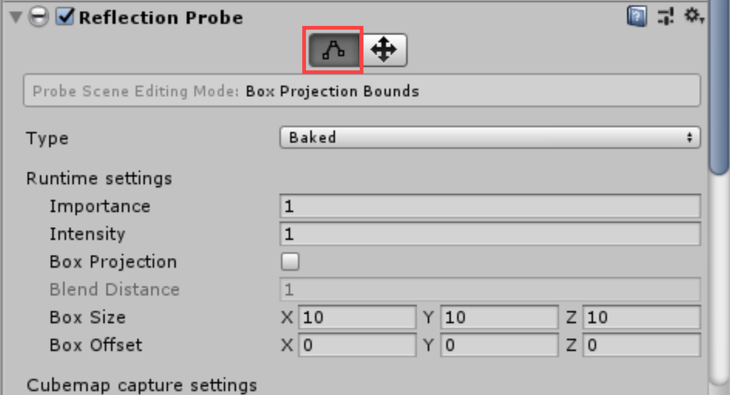
Task: Click the Box Size Y field
Action: tap(499, 317)
